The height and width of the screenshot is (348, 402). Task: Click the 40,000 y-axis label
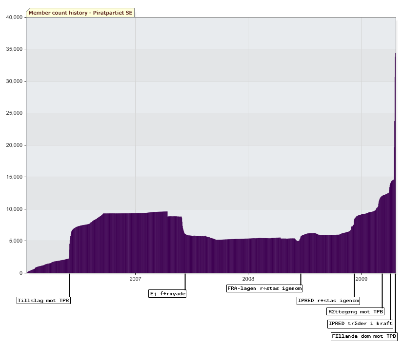(x=14, y=17)
